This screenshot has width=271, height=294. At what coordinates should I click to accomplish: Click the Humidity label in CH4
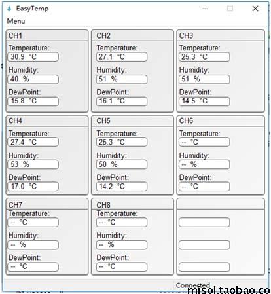tap(24, 155)
